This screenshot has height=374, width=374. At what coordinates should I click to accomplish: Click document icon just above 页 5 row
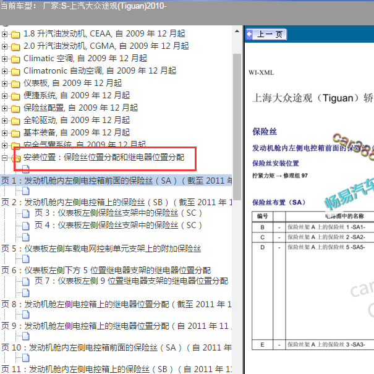26,237
